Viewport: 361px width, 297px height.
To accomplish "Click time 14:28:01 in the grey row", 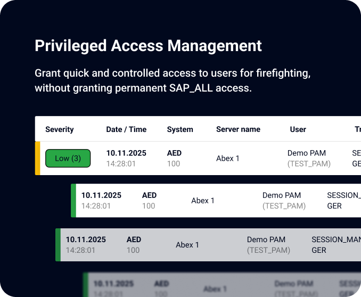I will point(80,250).
